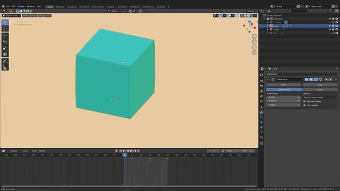Select Catmull-Clark subdivision type
This screenshot has width=340, height=191.
pyautogui.click(x=284, y=90)
